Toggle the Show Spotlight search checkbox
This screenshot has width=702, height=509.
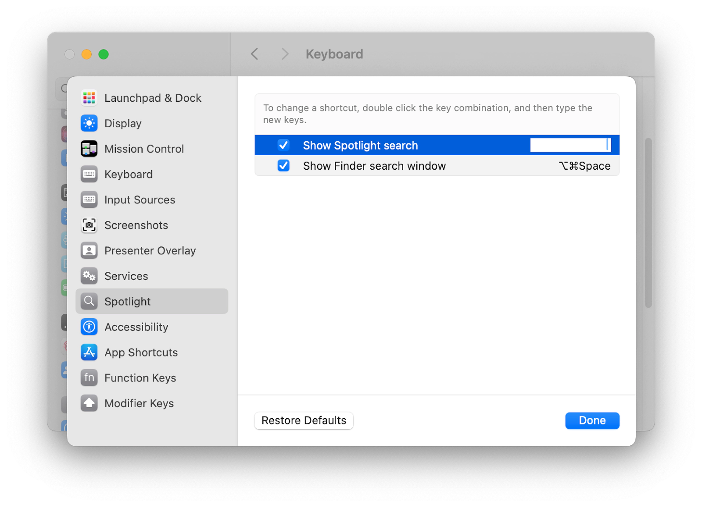click(x=283, y=145)
